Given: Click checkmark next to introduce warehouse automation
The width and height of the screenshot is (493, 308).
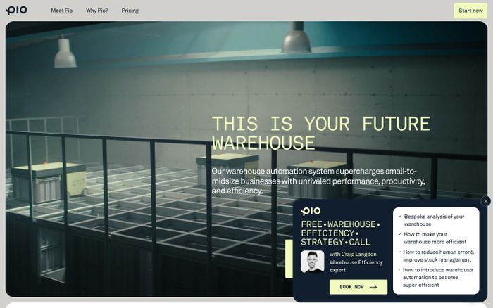Looking at the screenshot, I should point(399,269).
